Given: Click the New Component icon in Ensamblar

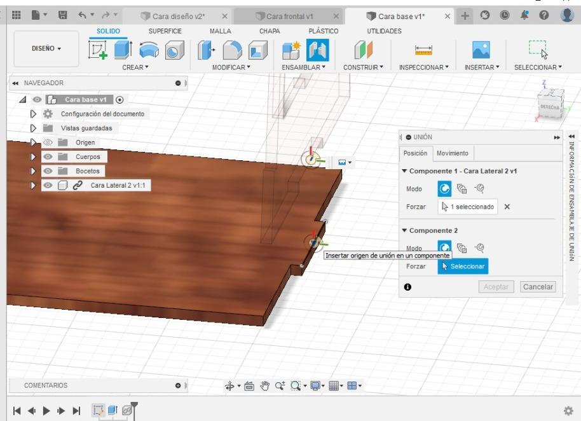Looking at the screenshot, I should pos(291,51).
